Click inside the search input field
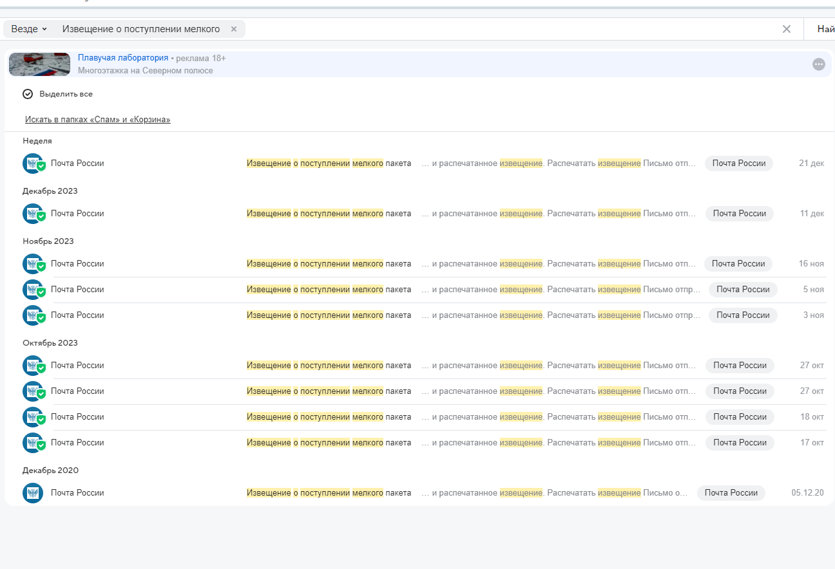Image resolution: width=835 pixels, height=569 pixels. 509,29
